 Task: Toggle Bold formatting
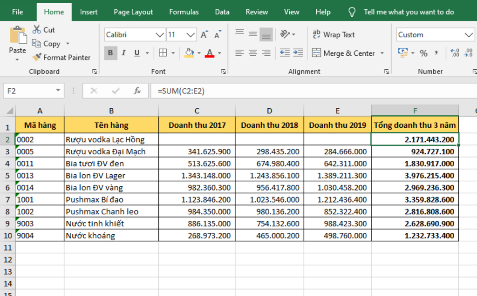(110, 53)
